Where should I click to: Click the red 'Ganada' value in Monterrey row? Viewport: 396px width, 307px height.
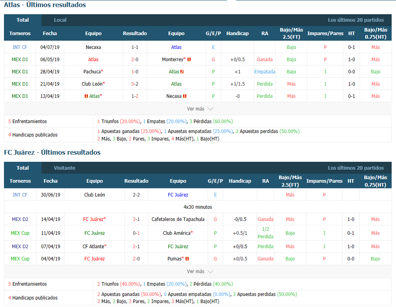pyautogui.click(x=265, y=60)
